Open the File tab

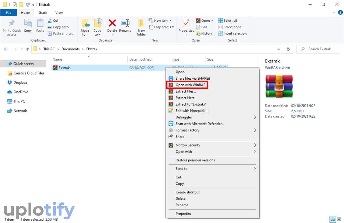[9, 13]
